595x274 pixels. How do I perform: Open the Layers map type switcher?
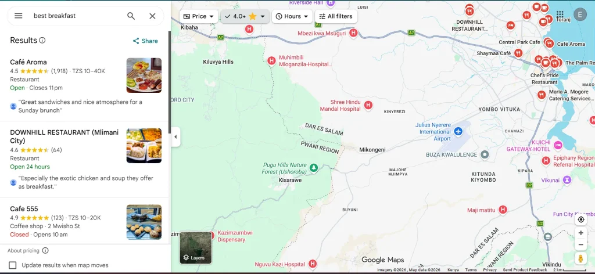[195, 247]
